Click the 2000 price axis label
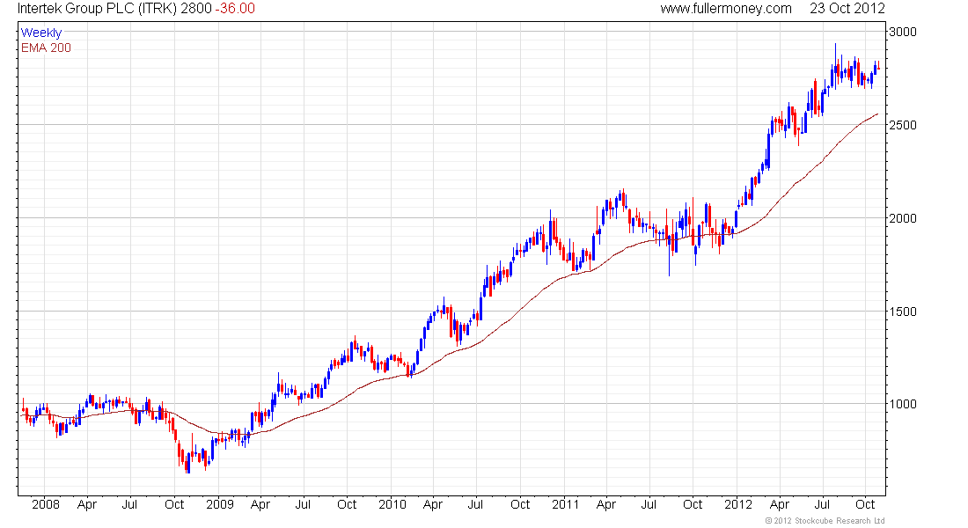Viewport: 968px width, 528px height. click(903, 218)
